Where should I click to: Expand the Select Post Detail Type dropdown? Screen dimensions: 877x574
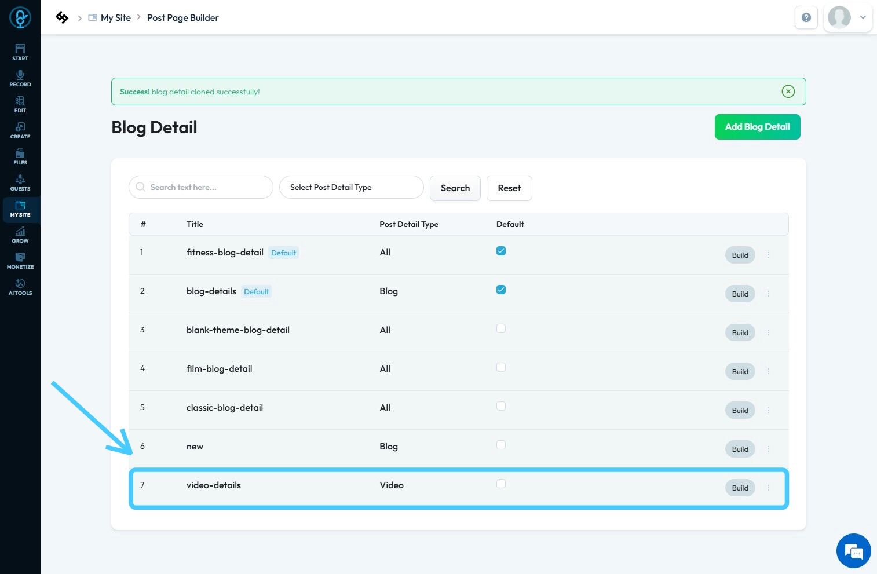pyautogui.click(x=351, y=187)
